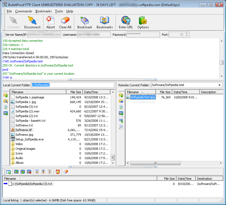The height and width of the screenshot is (205, 226).
Task: Select queued item Softpedia (3).txt
Action: [x=32, y=184]
